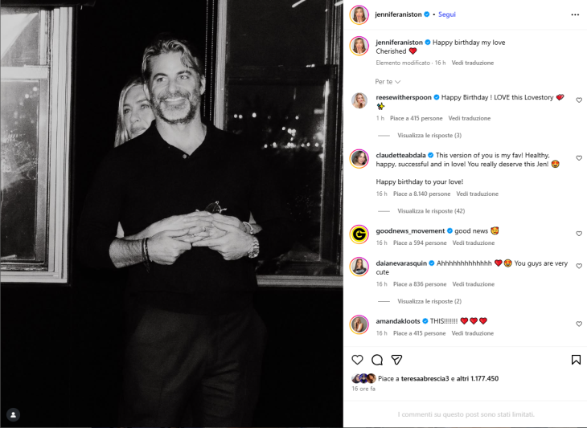
Task: Click Segui to follow jenniferaniston
Action: pyautogui.click(x=446, y=14)
